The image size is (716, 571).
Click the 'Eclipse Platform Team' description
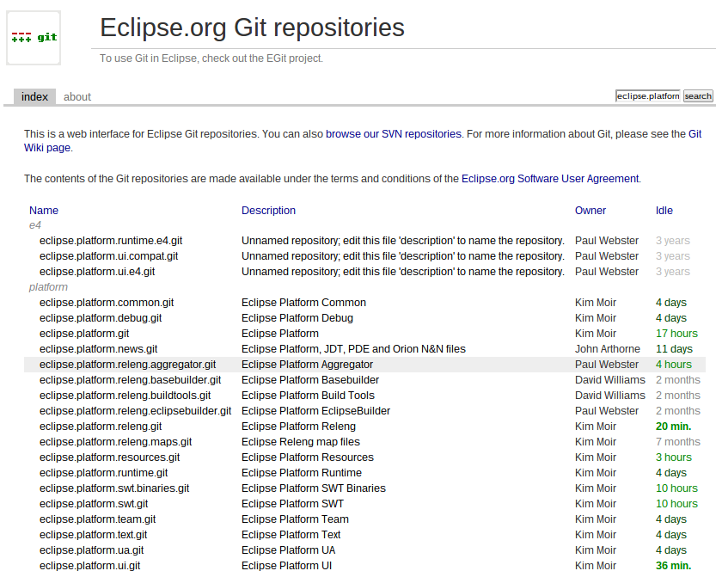296,520
